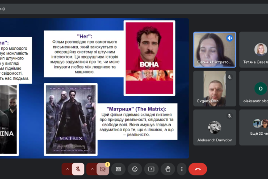
Task: Click the Aleksandr Davydov name label
Action: click(214, 140)
